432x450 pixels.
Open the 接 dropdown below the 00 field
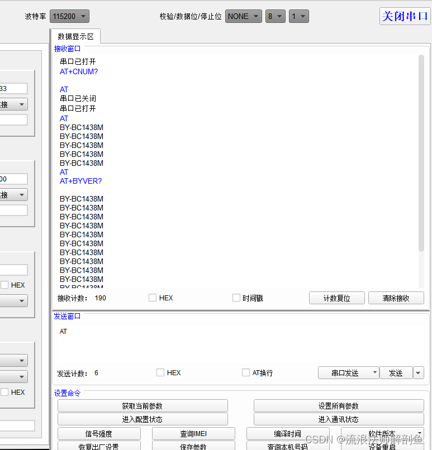point(13,195)
